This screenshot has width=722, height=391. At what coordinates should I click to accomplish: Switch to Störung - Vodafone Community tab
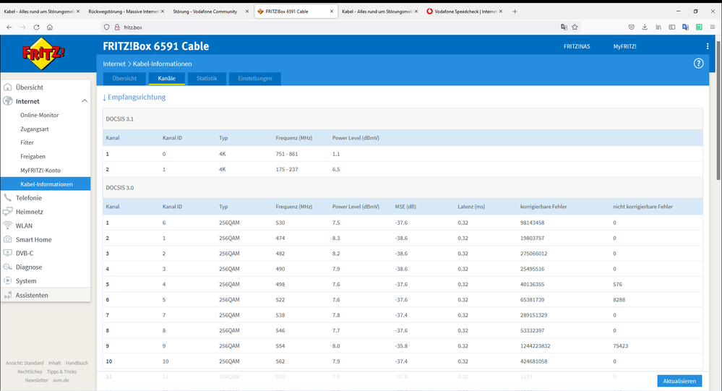click(x=210, y=12)
